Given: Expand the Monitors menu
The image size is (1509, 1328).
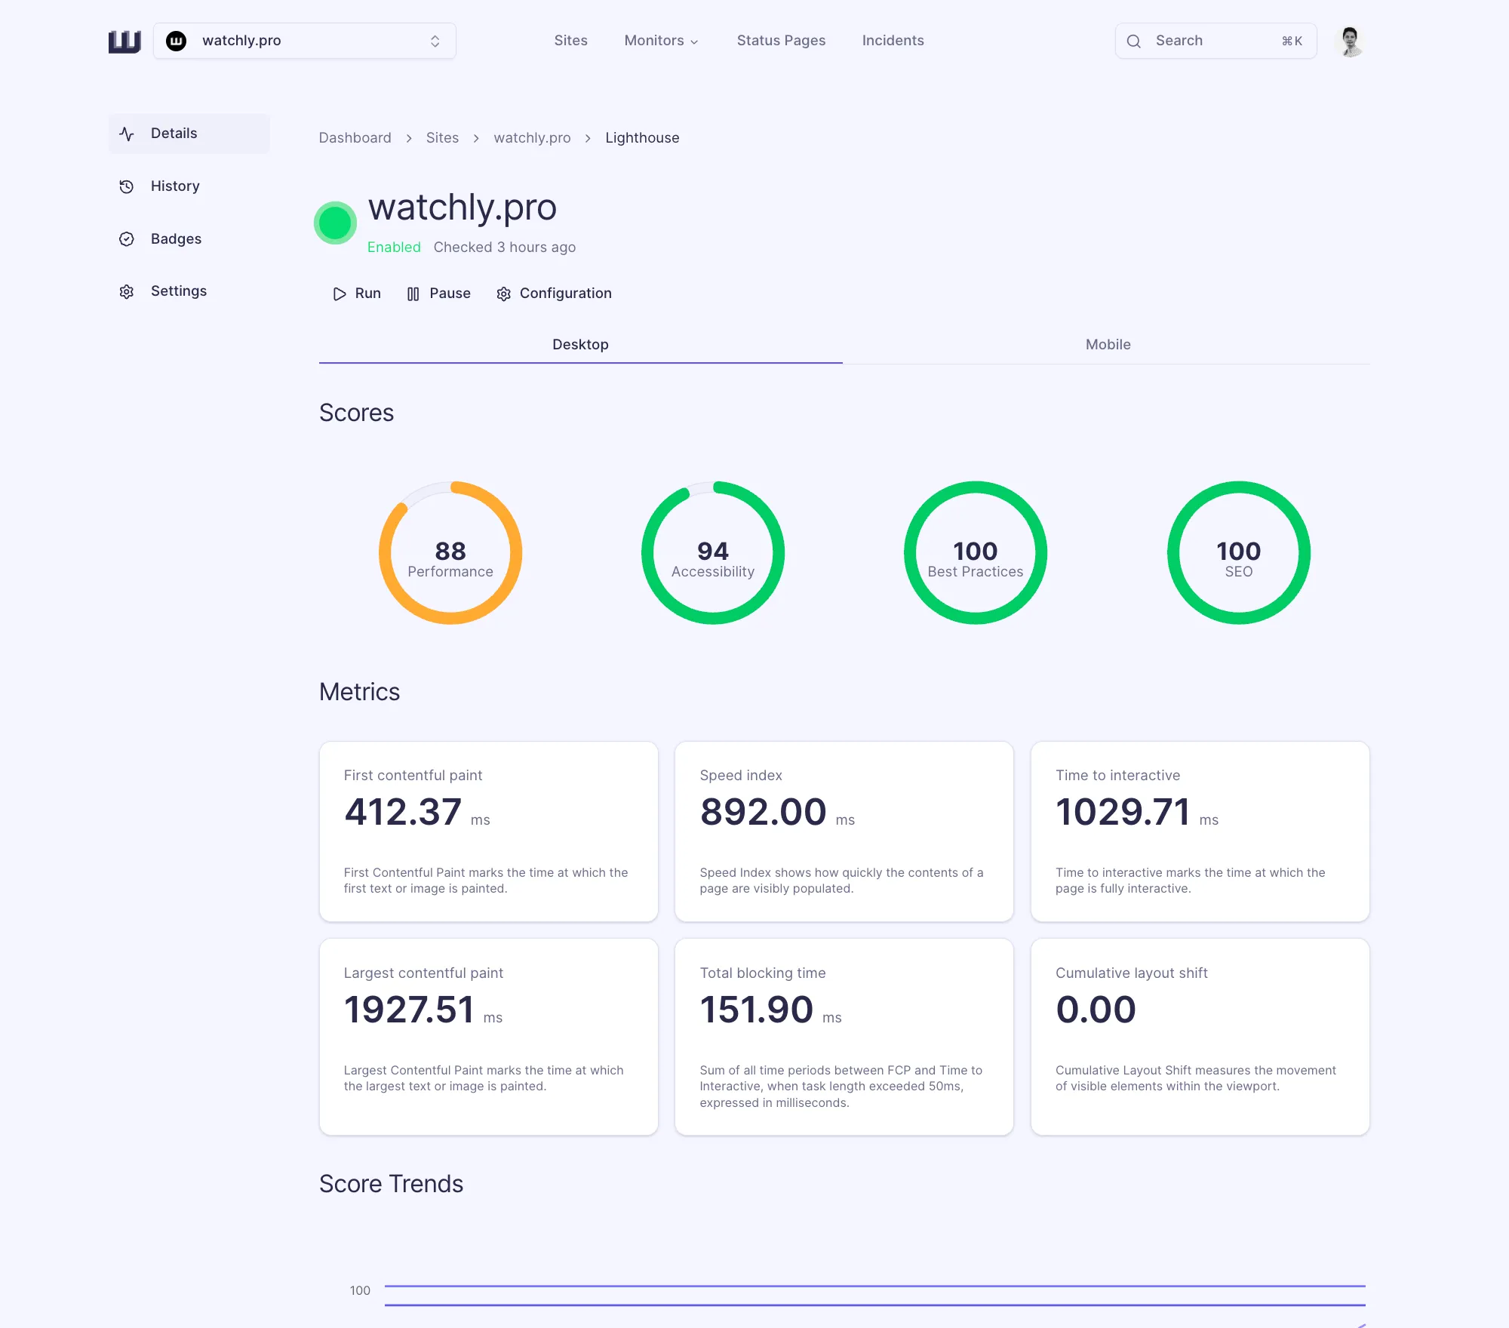Looking at the screenshot, I should coord(661,41).
